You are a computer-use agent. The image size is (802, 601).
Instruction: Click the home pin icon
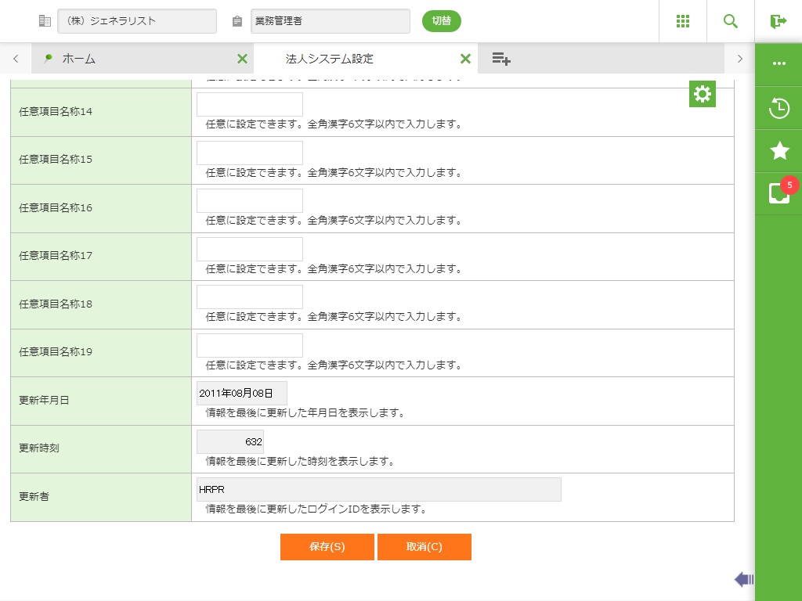click(48, 58)
